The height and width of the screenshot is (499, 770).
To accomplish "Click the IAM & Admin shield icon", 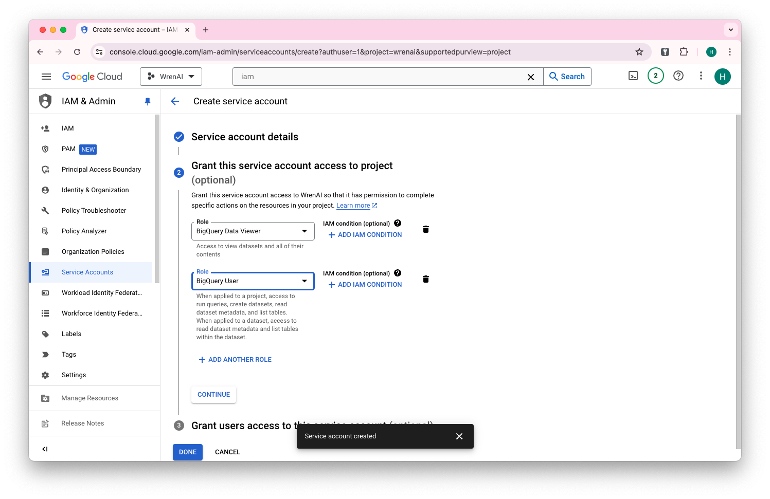I will tap(45, 101).
